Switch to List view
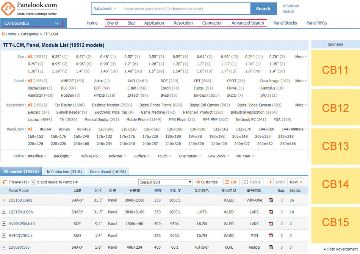Screen dimensions: 360x254 (231, 182)
